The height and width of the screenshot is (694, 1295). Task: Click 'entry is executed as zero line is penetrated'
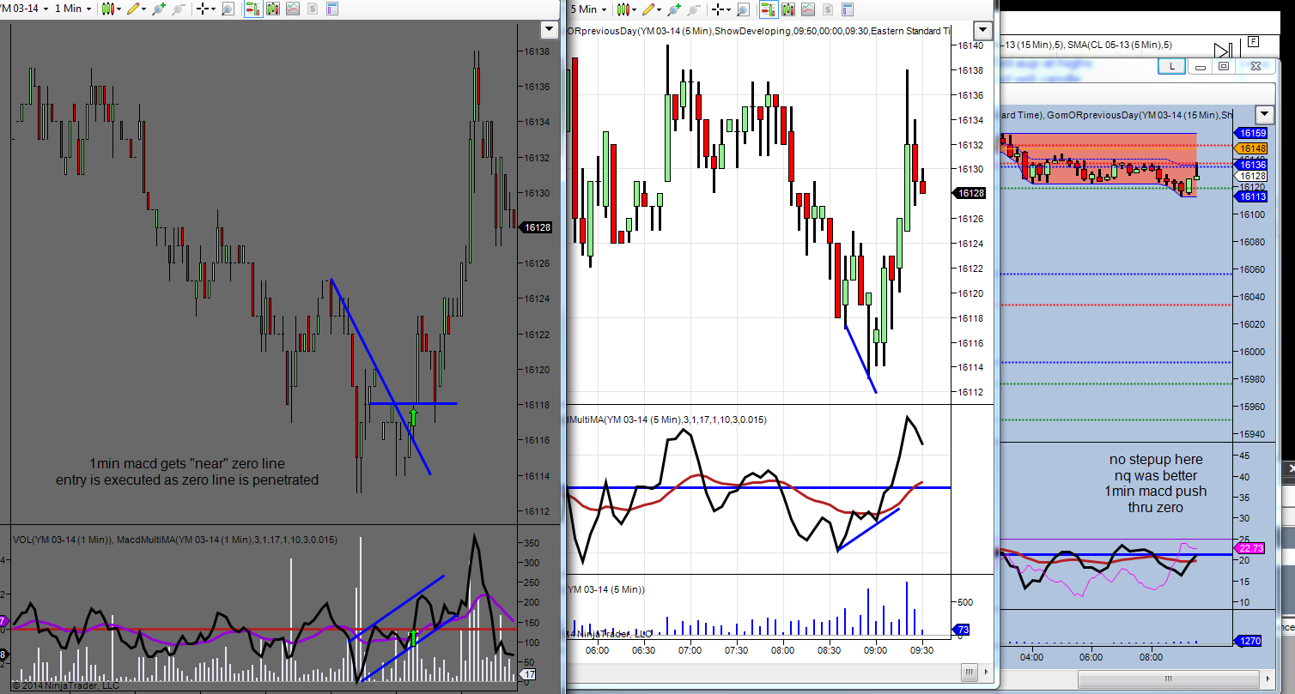187,480
